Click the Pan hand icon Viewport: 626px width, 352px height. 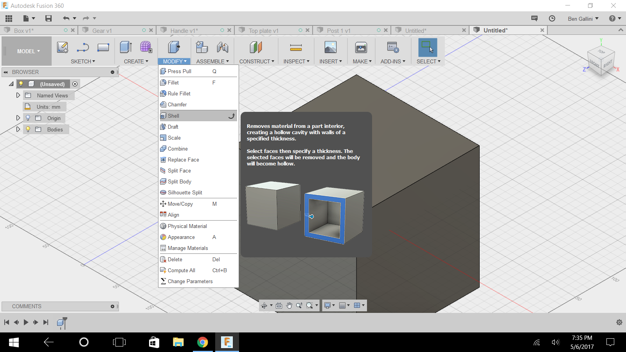(289, 305)
